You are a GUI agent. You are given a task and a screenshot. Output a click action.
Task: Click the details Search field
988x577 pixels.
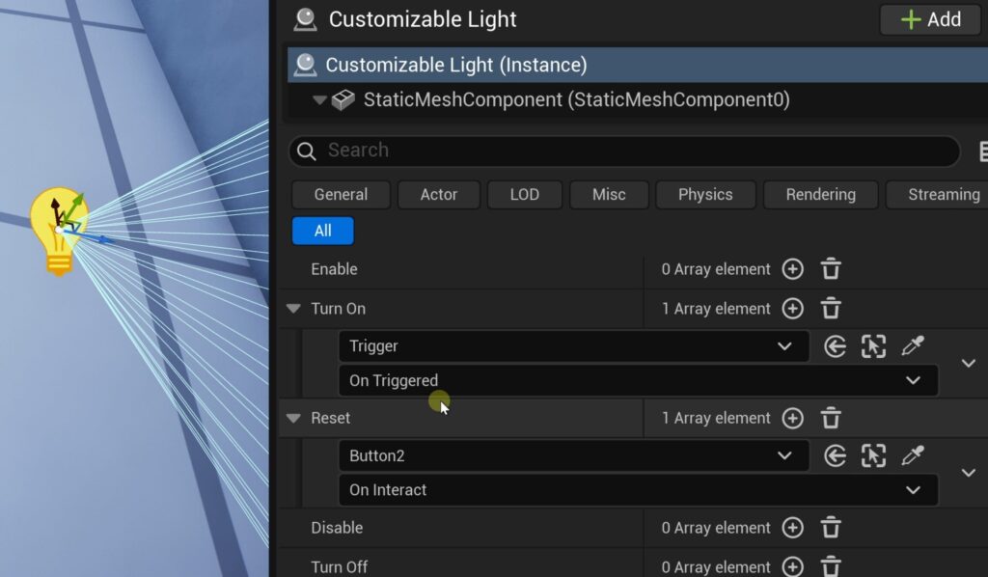[x=627, y=151]
